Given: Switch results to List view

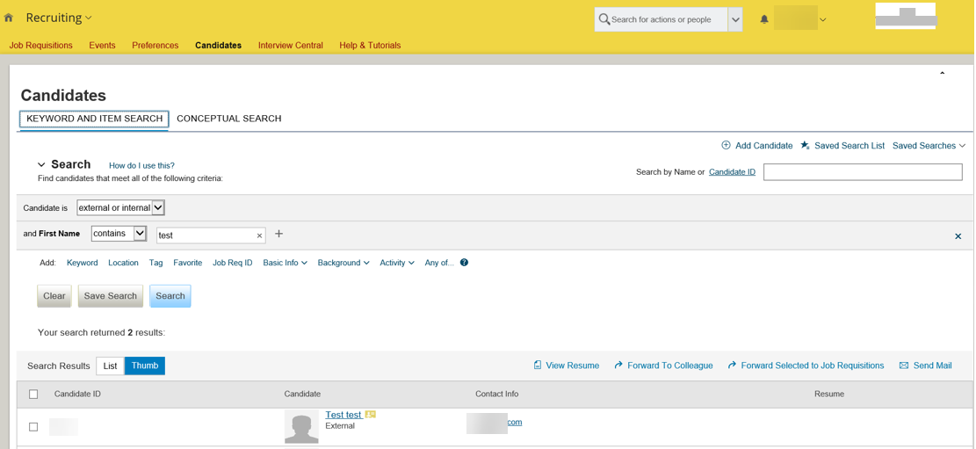Looking at the screenshot, I should click(x=110, y=366).
